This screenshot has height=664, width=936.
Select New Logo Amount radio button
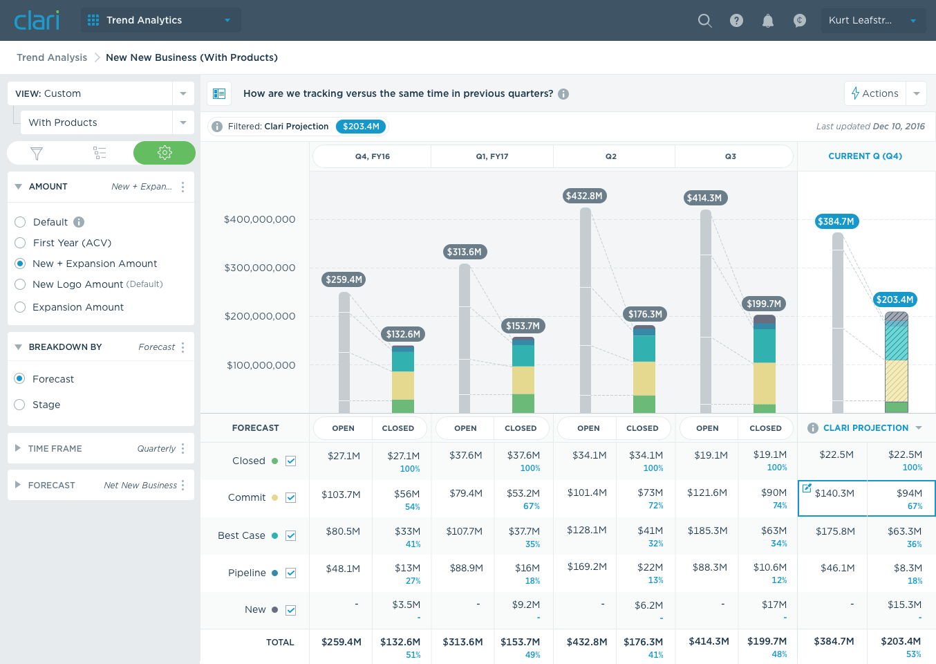pos(20,284)
